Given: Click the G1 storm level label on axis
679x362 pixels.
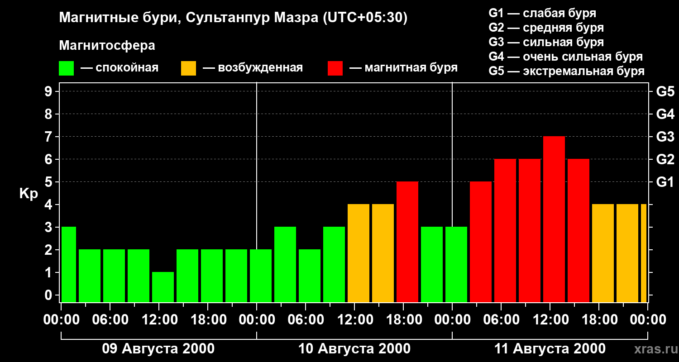Looking at the screenshot, I should (x=665, y=182).
